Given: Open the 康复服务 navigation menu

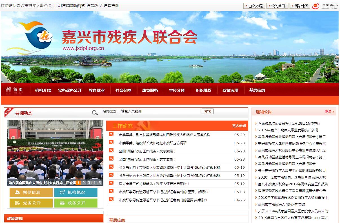Looking at the screenshot, I should (x=150, y=90).
